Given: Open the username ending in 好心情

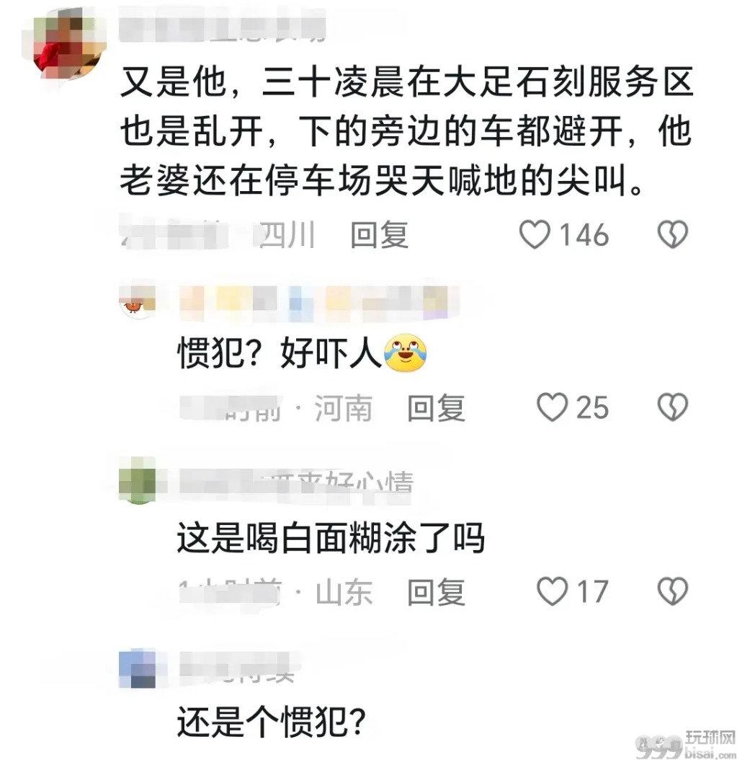Looking at the screenshot, I should point(296,482).
